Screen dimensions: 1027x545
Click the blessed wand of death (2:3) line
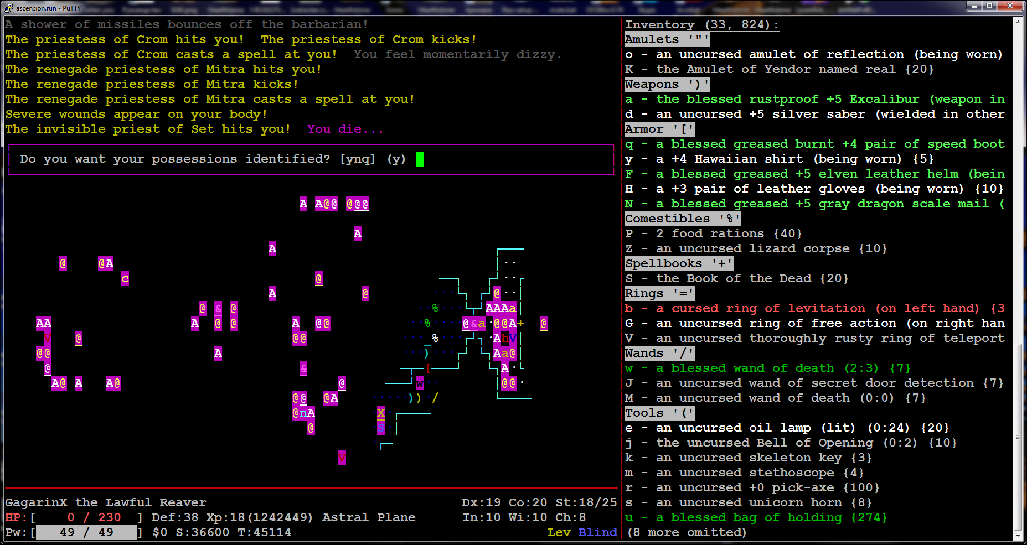(768, 368)
